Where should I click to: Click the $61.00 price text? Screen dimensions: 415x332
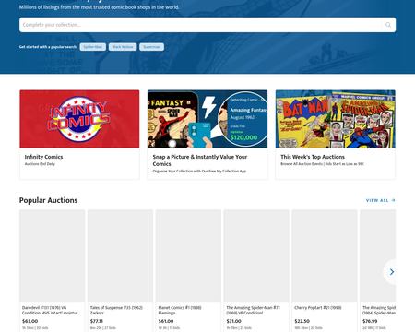(166, 321)
